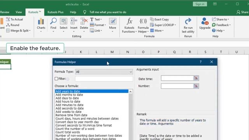This screenshot has width=249, height=140.
Task: Open the Feedback menu
Action: tap(221, 25)
